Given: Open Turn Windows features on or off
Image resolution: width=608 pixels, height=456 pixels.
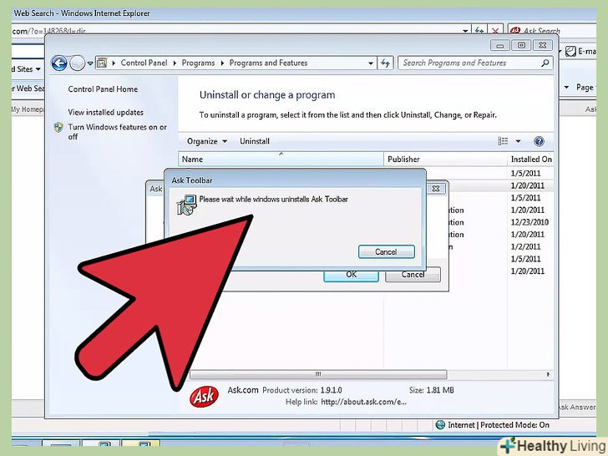Looking at the screenshot, I should 117,132.
